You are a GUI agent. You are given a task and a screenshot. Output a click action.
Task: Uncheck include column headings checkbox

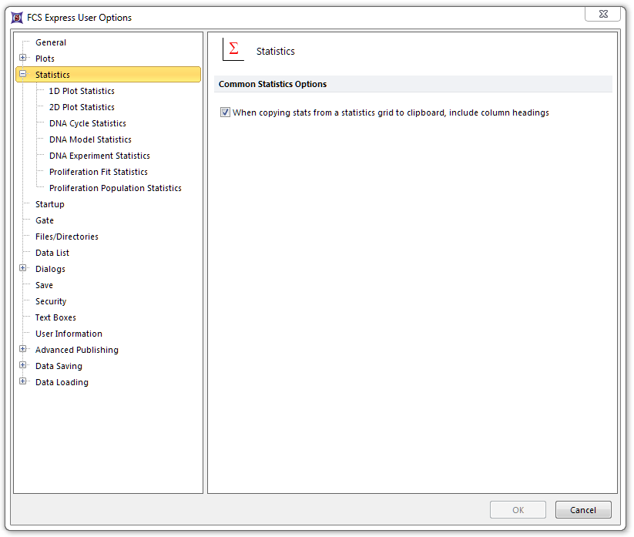coord(225,112)
